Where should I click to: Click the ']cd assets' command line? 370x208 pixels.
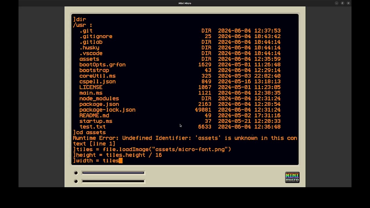pyautogui.click(x=89, y=132)
